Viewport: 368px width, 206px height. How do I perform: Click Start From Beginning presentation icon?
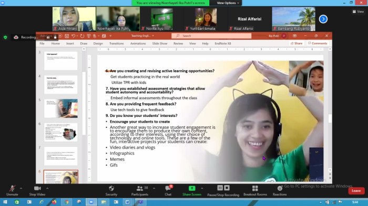coord(89,36)
